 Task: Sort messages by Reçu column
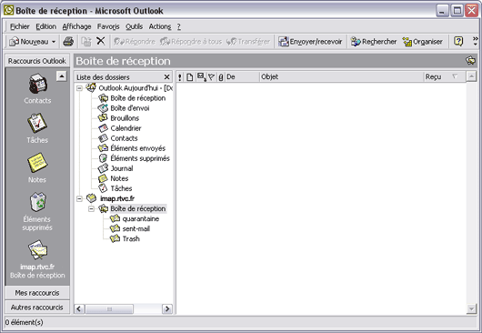pos(444,76)
